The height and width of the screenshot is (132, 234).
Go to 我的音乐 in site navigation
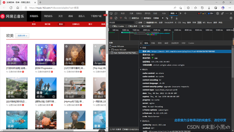tap(48, 16)
